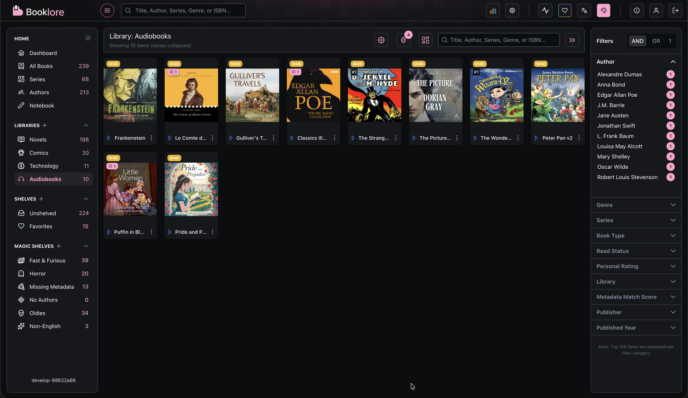Open more options for Puffin in Bloom
The width and height of the screenshot is (688, 398).
(x=151, y=232)
